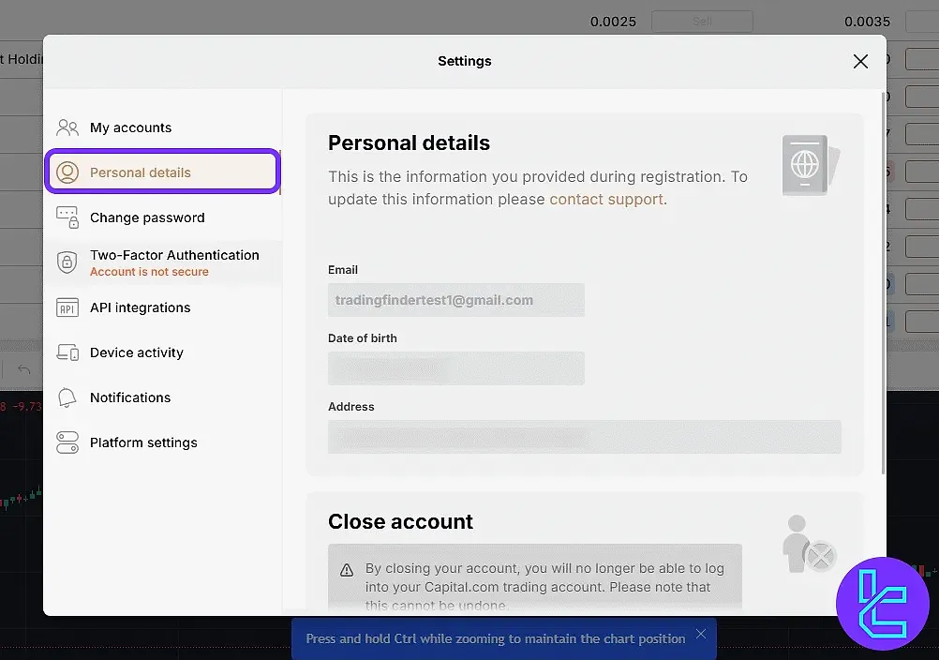Click the API integrations icon
Viewport: 939px width, 660px height.
[x=67, y=307]
